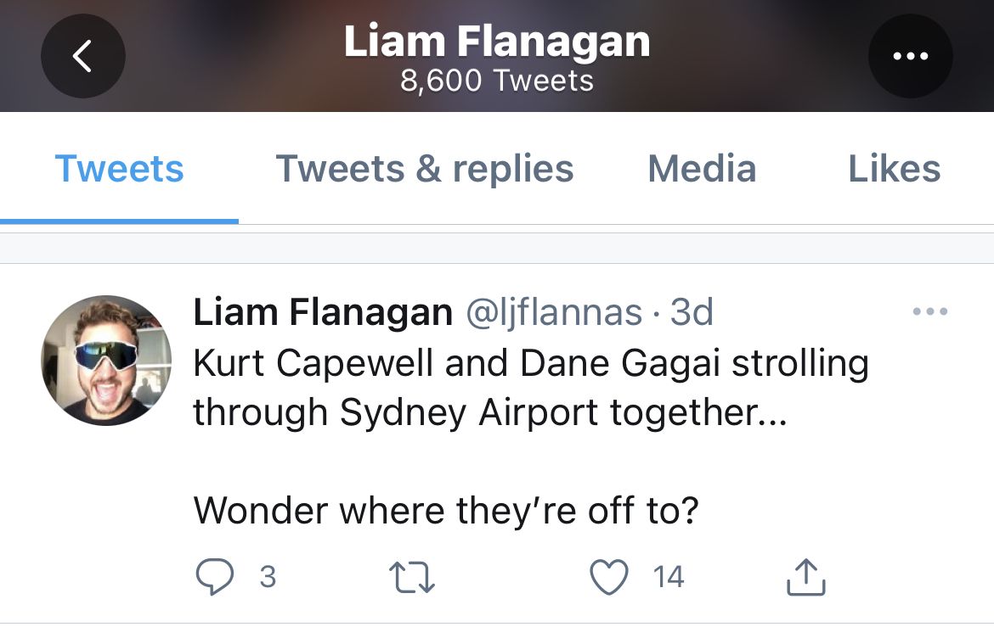This screenshot has height=627, width=994.
Task: Tap the 8,600 Tweets header subtitle
Action: pyautogui.click(x=497, y=81)
